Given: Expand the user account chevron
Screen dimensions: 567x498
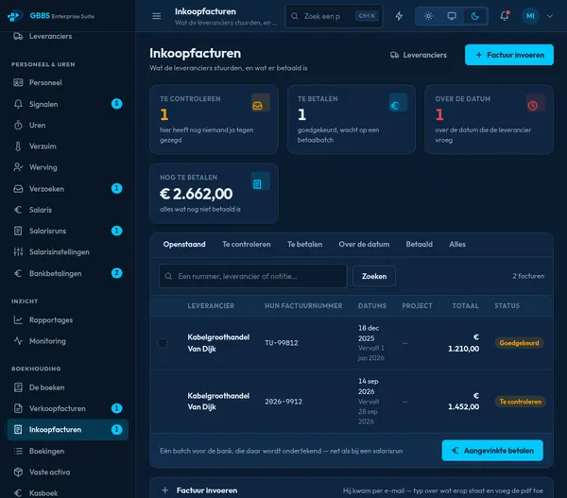Looking at the screenshot, I should (550, 16).
